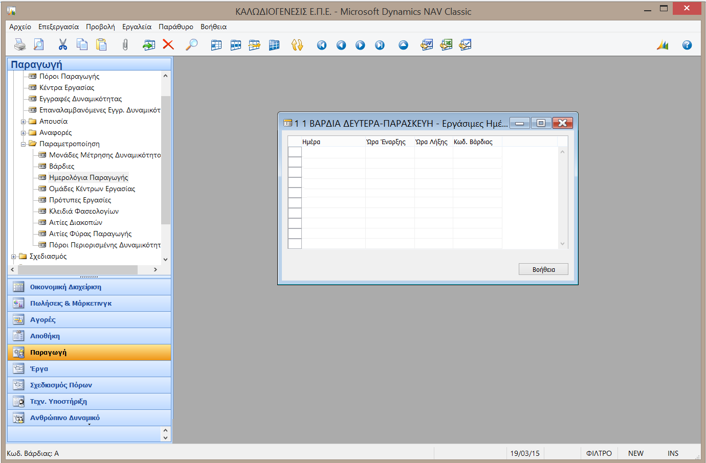Open the Βοήθεια menu in menu bar
This screenshot has height=463, width=706.
click(x=213, y=27)
